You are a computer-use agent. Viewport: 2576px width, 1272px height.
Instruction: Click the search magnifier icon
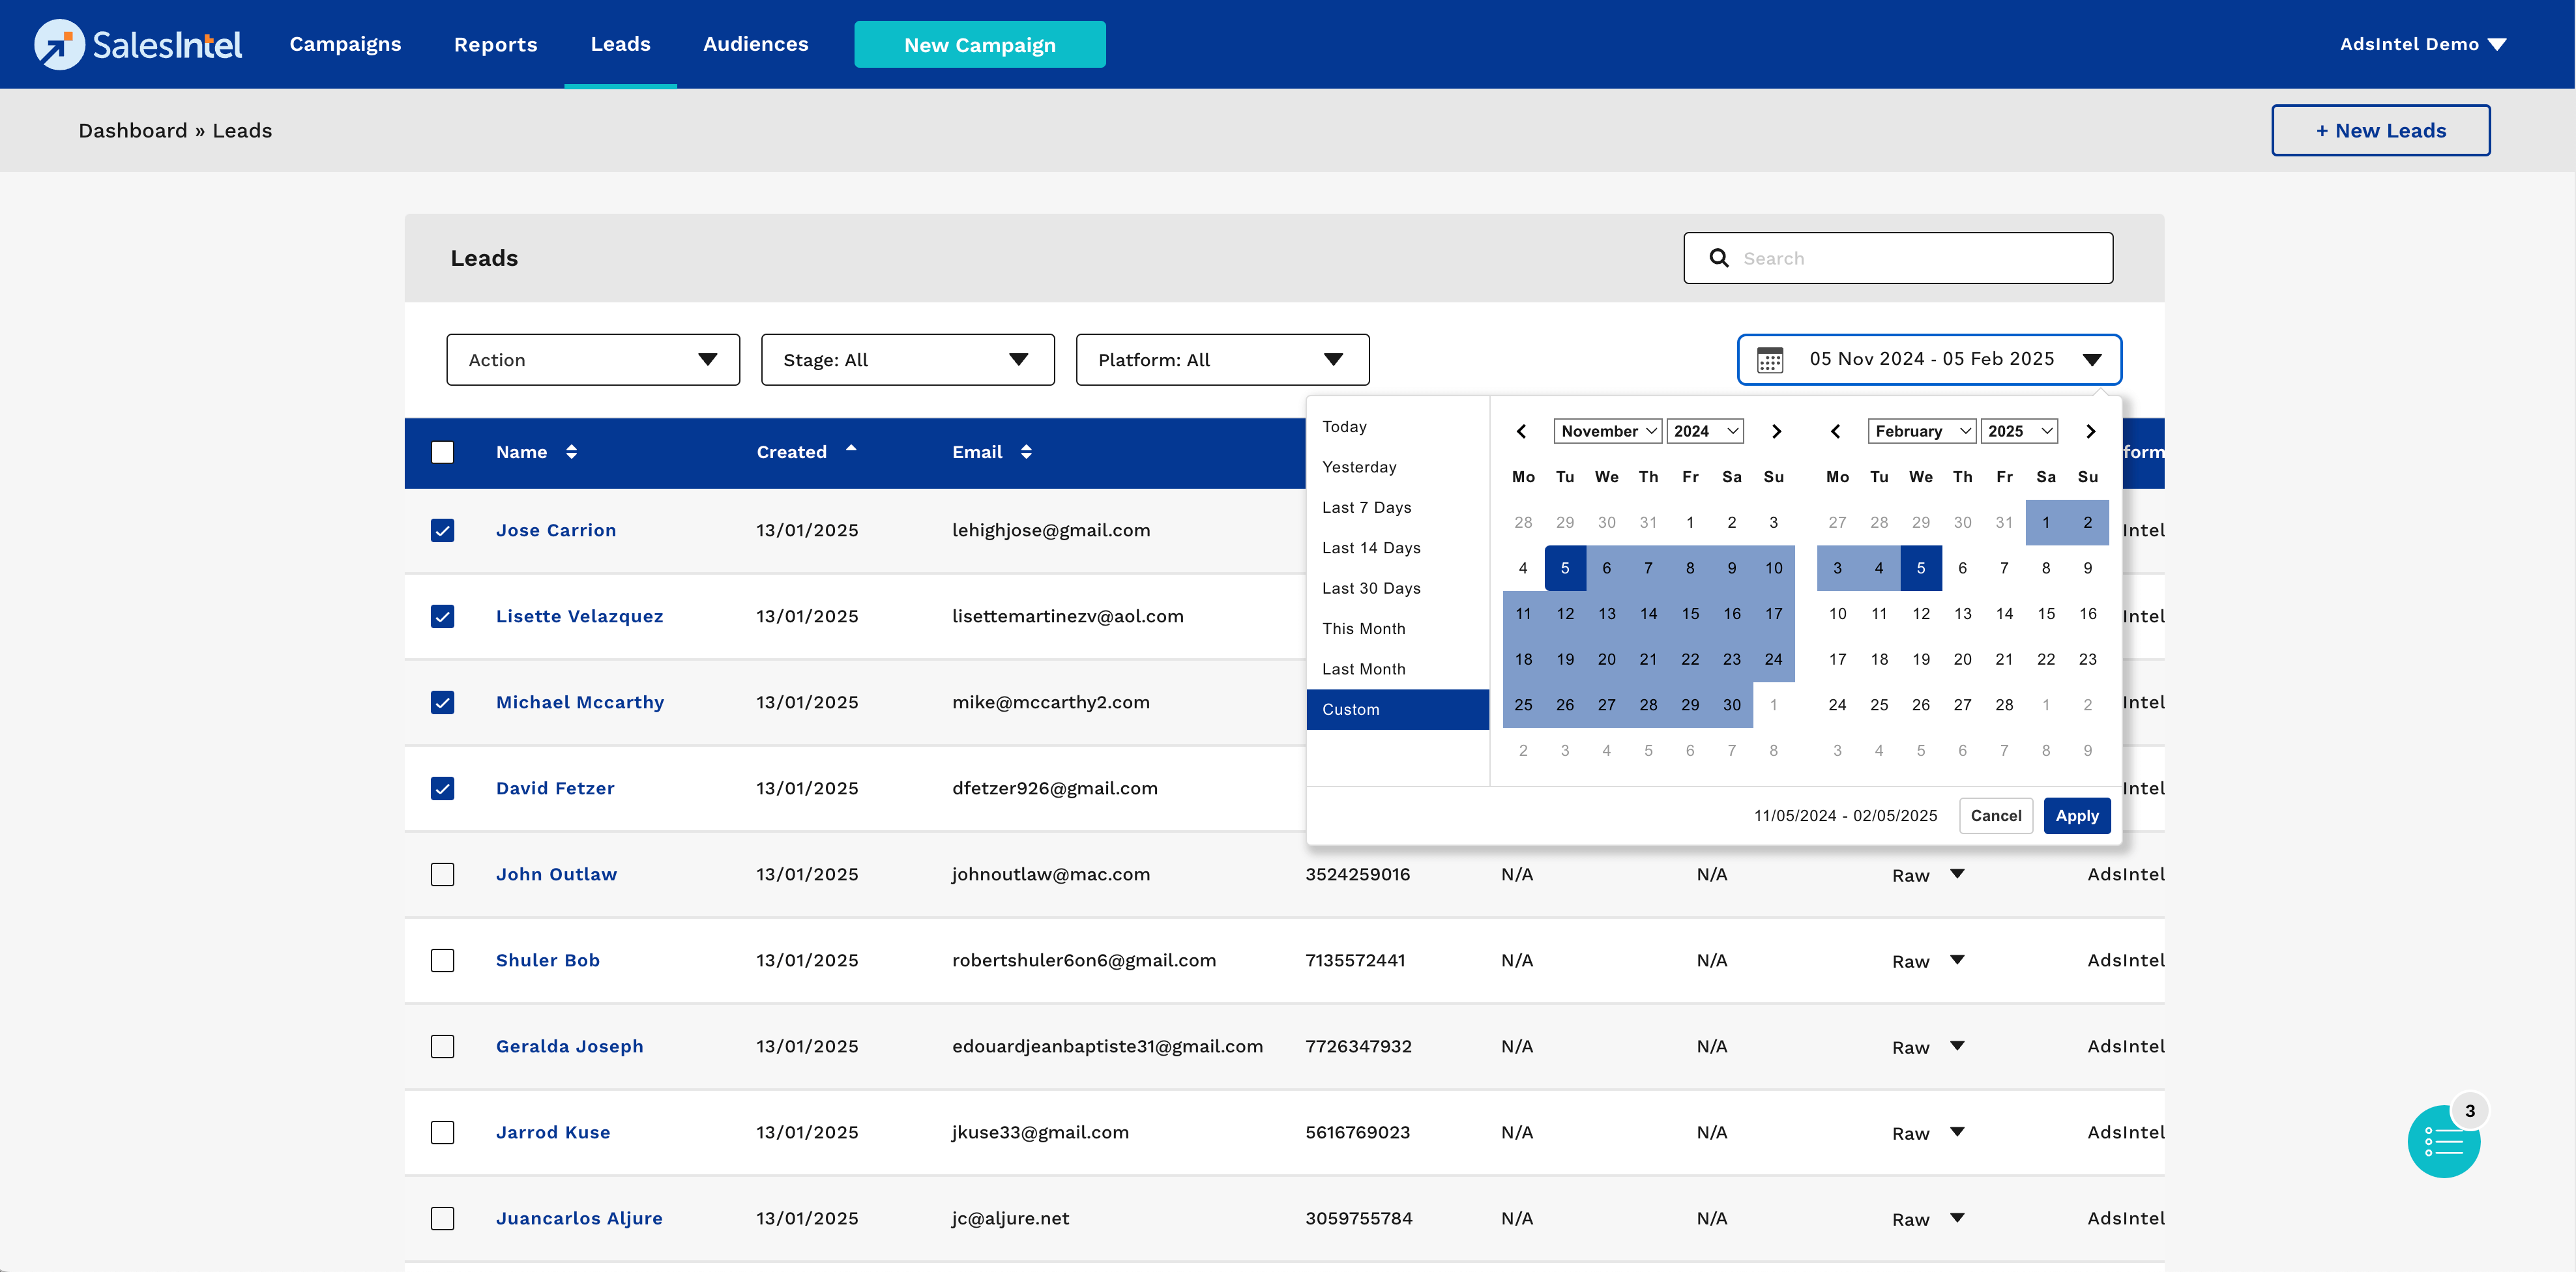pyautogui.click(x=1719, y=258)
